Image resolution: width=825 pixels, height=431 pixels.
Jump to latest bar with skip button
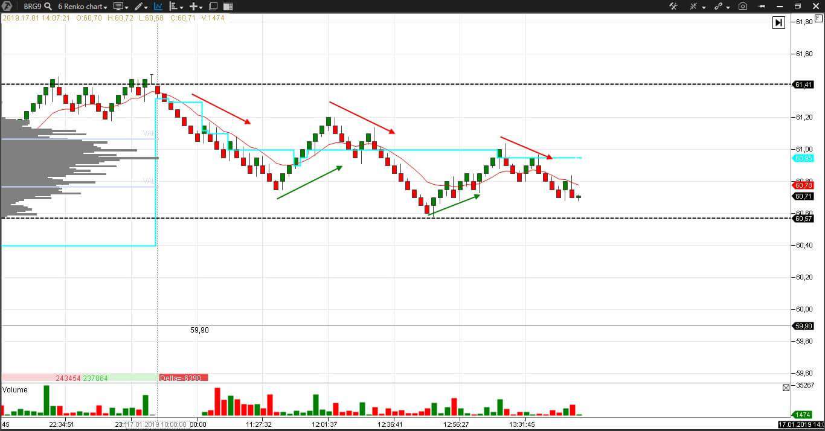pos(778,22)
